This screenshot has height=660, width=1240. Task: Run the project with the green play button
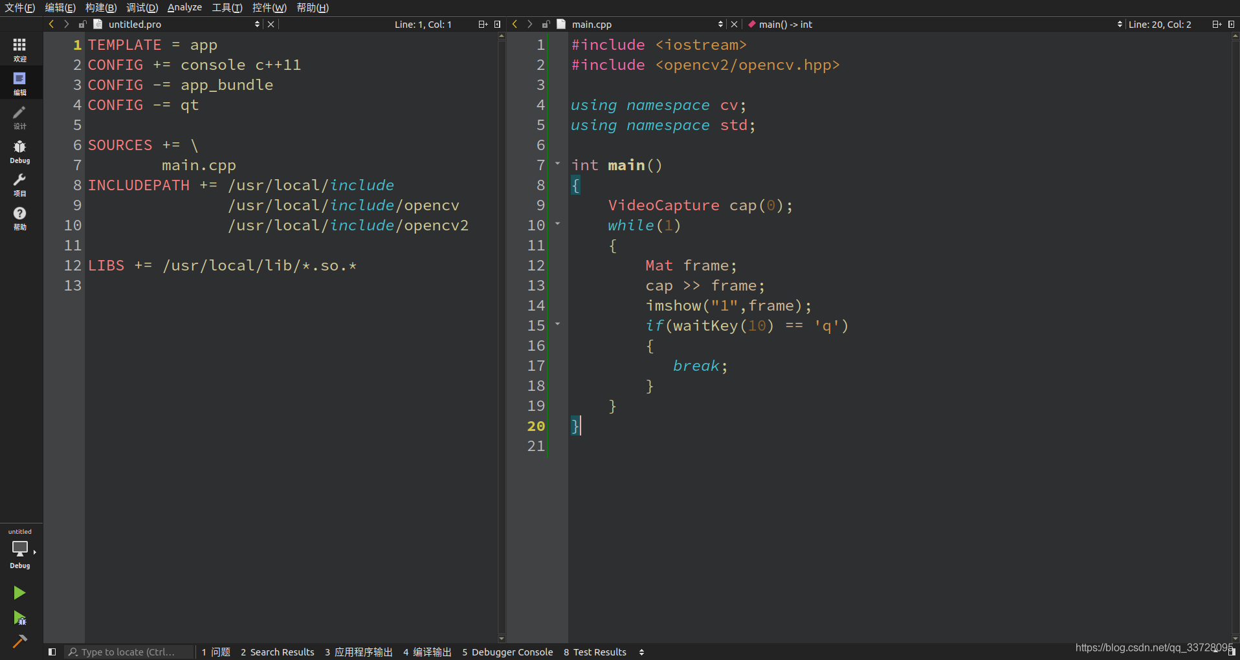(x=19, y=593)
